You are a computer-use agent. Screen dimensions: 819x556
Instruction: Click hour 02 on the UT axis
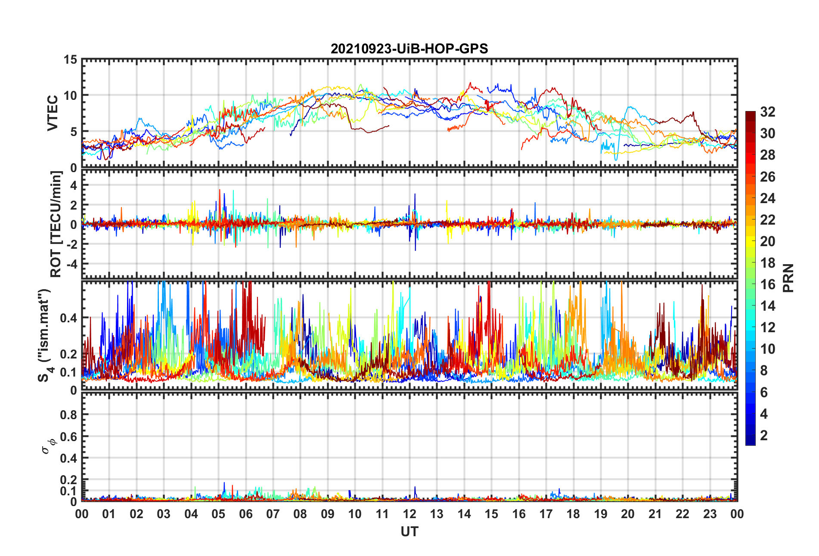(136, 514)
